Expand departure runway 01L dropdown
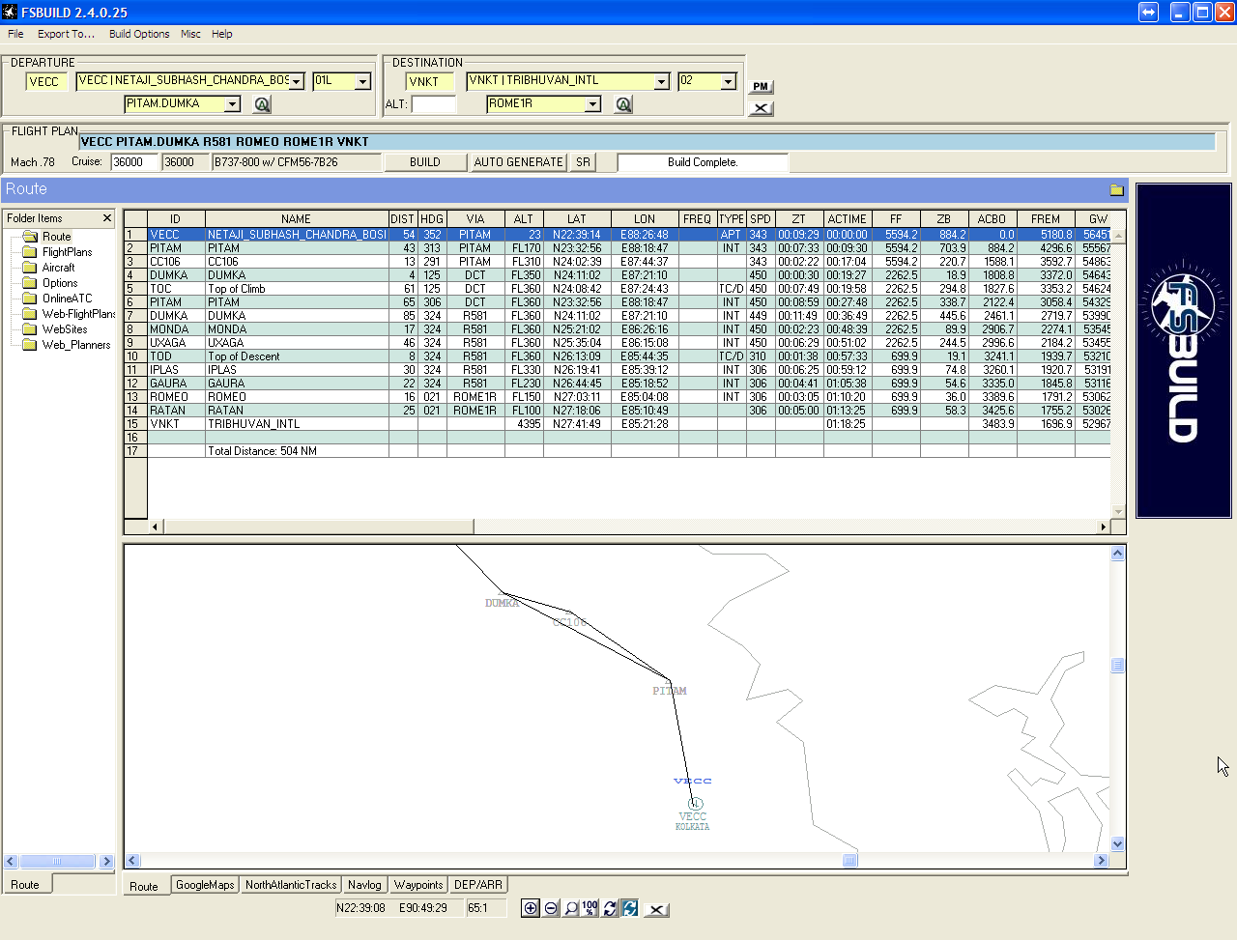 (362, 82)
